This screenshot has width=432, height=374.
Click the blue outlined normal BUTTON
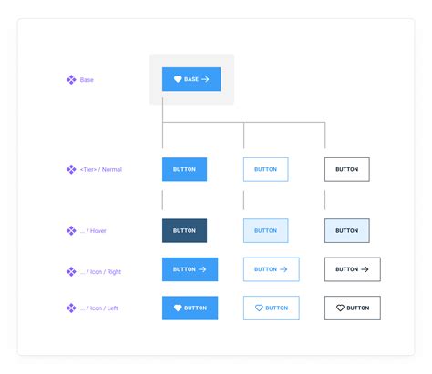(x=266, y=169)
